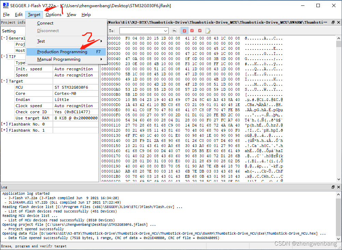Select 2-byte display mode in memory view
The height and width of the screenshot is (250, 342).
192,31
